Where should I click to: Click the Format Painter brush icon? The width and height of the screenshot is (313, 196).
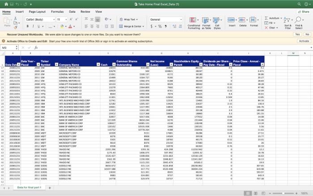(15, 27)
